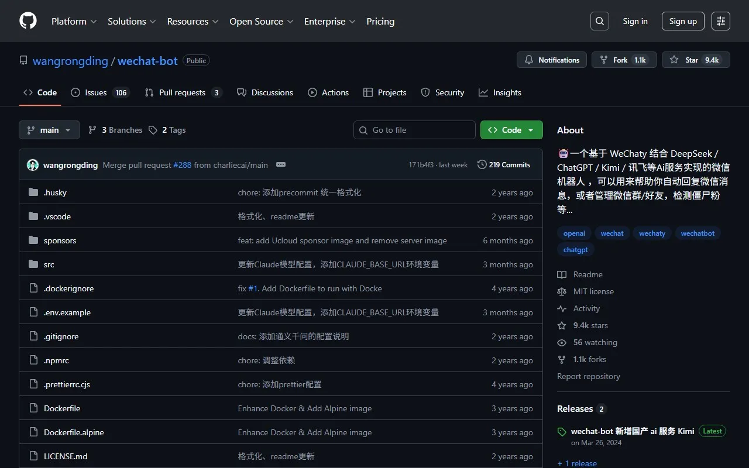The width and height of the screenshot is (749, 468).
Task: Open pull request #288 link
Action: 182,164
